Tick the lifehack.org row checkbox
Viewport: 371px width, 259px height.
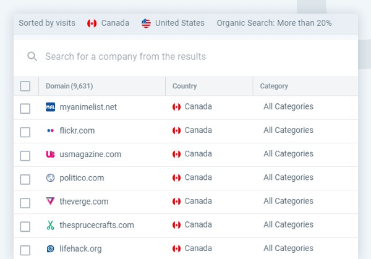tap(25, 250)
